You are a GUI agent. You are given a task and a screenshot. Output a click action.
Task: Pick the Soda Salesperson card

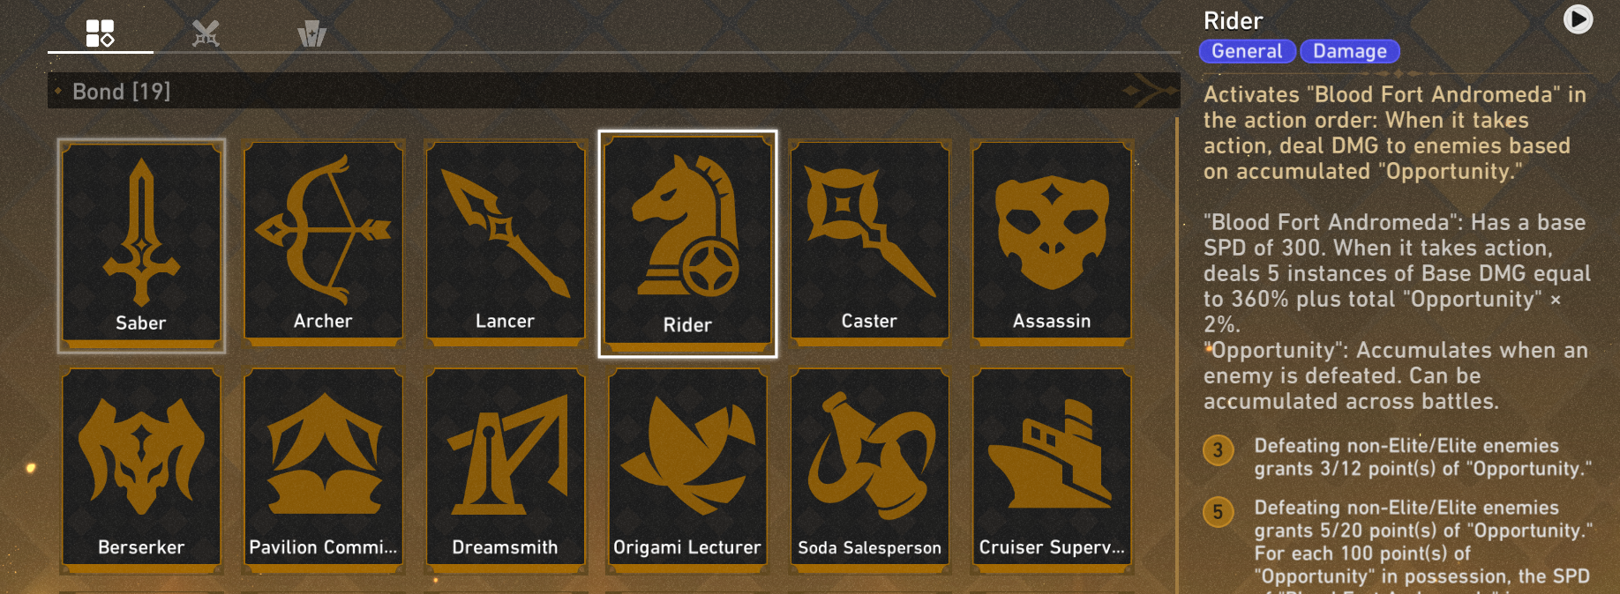tap(870, 471)
